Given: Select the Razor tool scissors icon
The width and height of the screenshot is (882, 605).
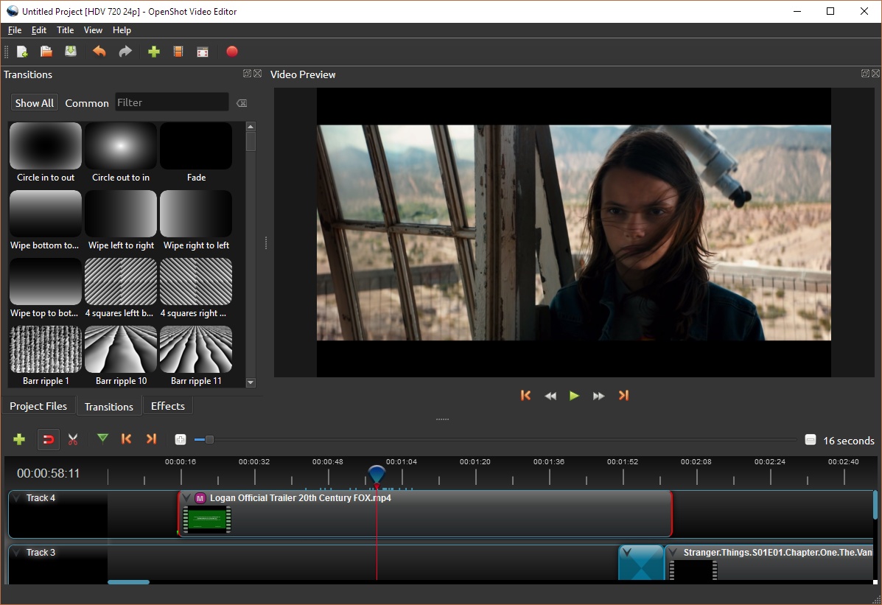Looking at the screenshot, I should tap(73, 440).
